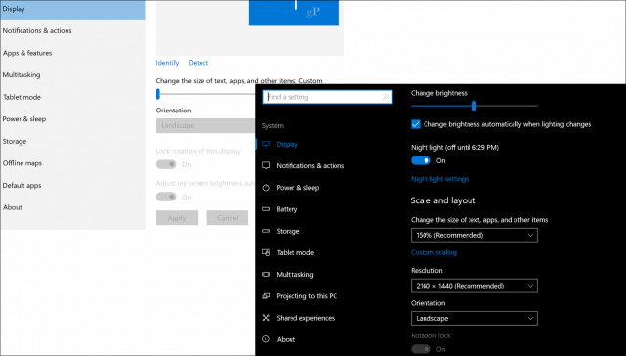Click the Notifications & actions speech-bubble icon
The image size is (626, 356).
point(266,165)
